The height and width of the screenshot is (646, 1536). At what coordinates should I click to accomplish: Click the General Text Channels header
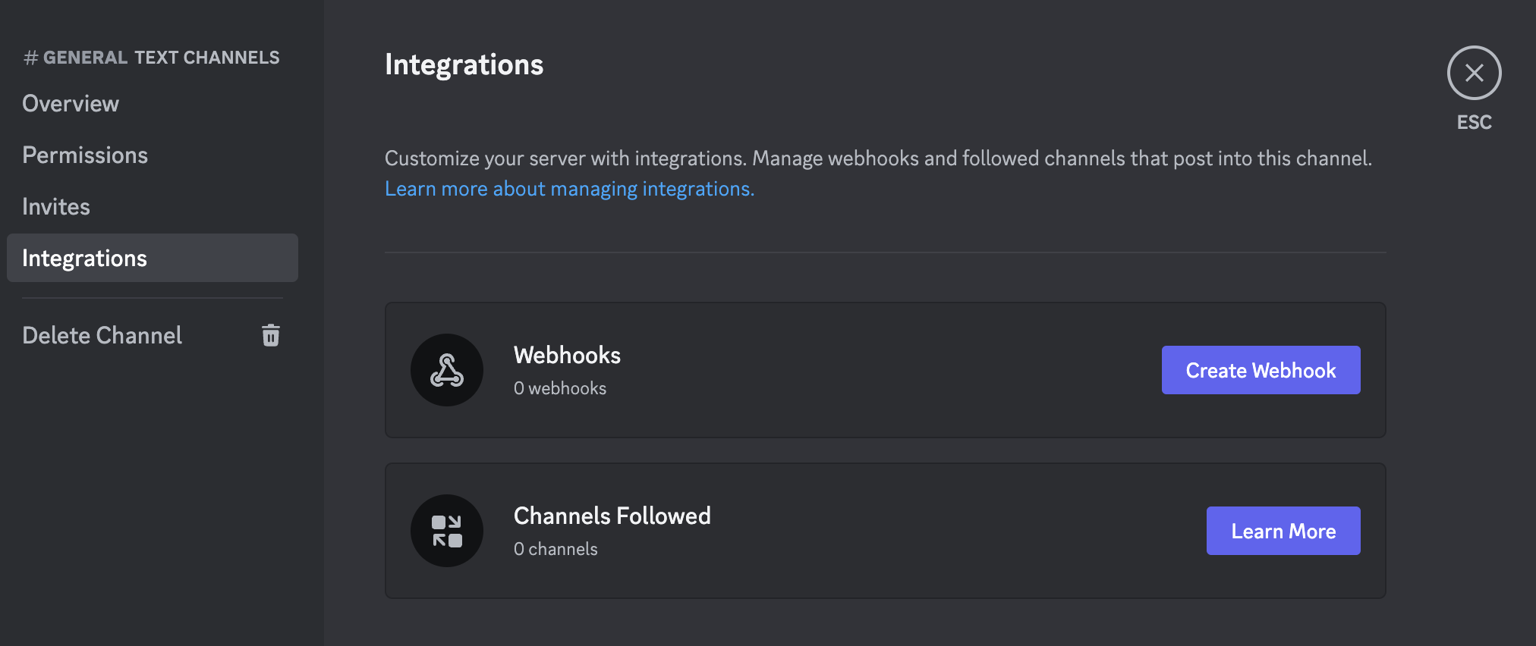[x=151, y=56]
